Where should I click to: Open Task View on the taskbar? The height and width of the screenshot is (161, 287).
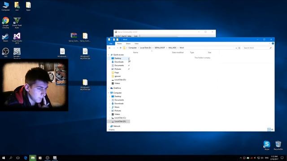pyautogui.click(x=18, y=158)
